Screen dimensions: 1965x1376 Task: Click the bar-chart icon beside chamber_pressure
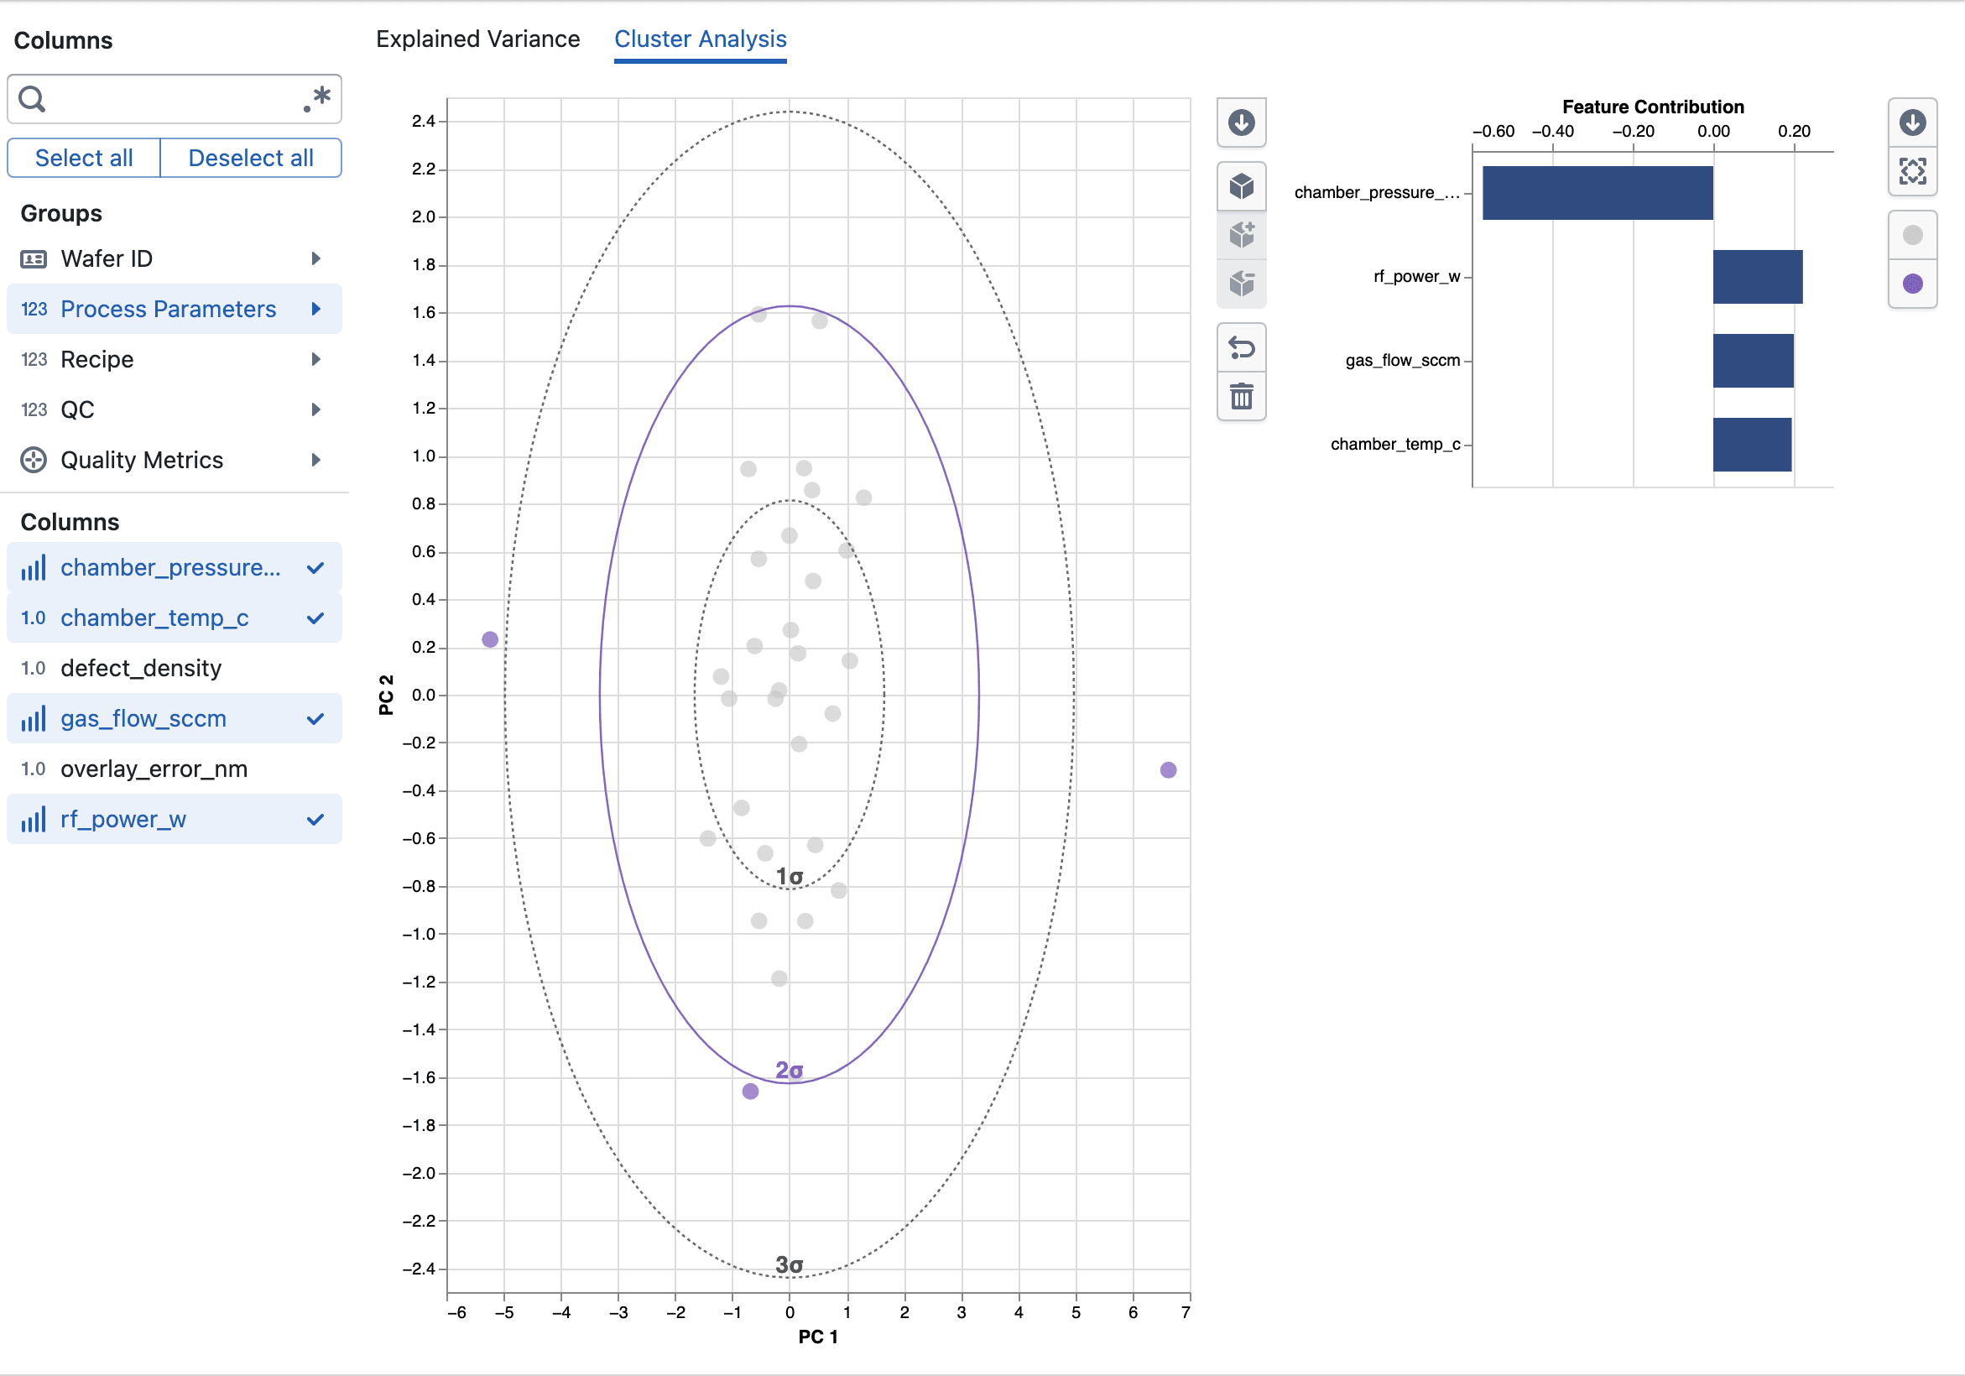[x=34, y=568]
